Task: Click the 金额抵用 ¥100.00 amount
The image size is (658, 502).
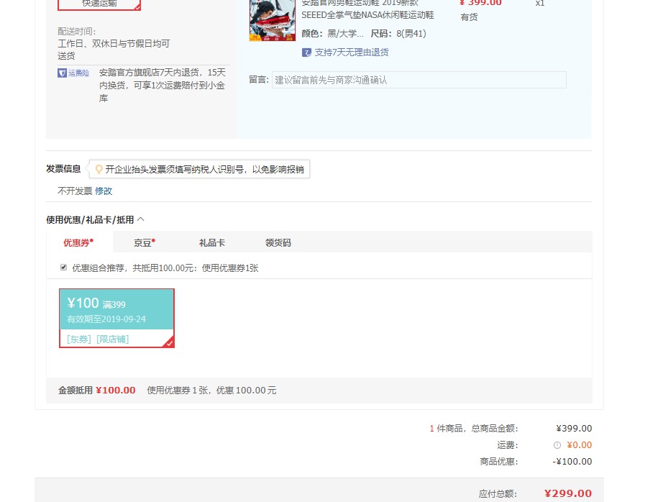Action: (115, 391)
